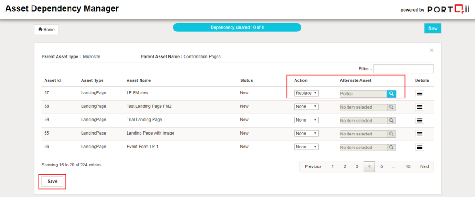Jump to pagination page 45
Screen dimensions: 475x197
407,166
